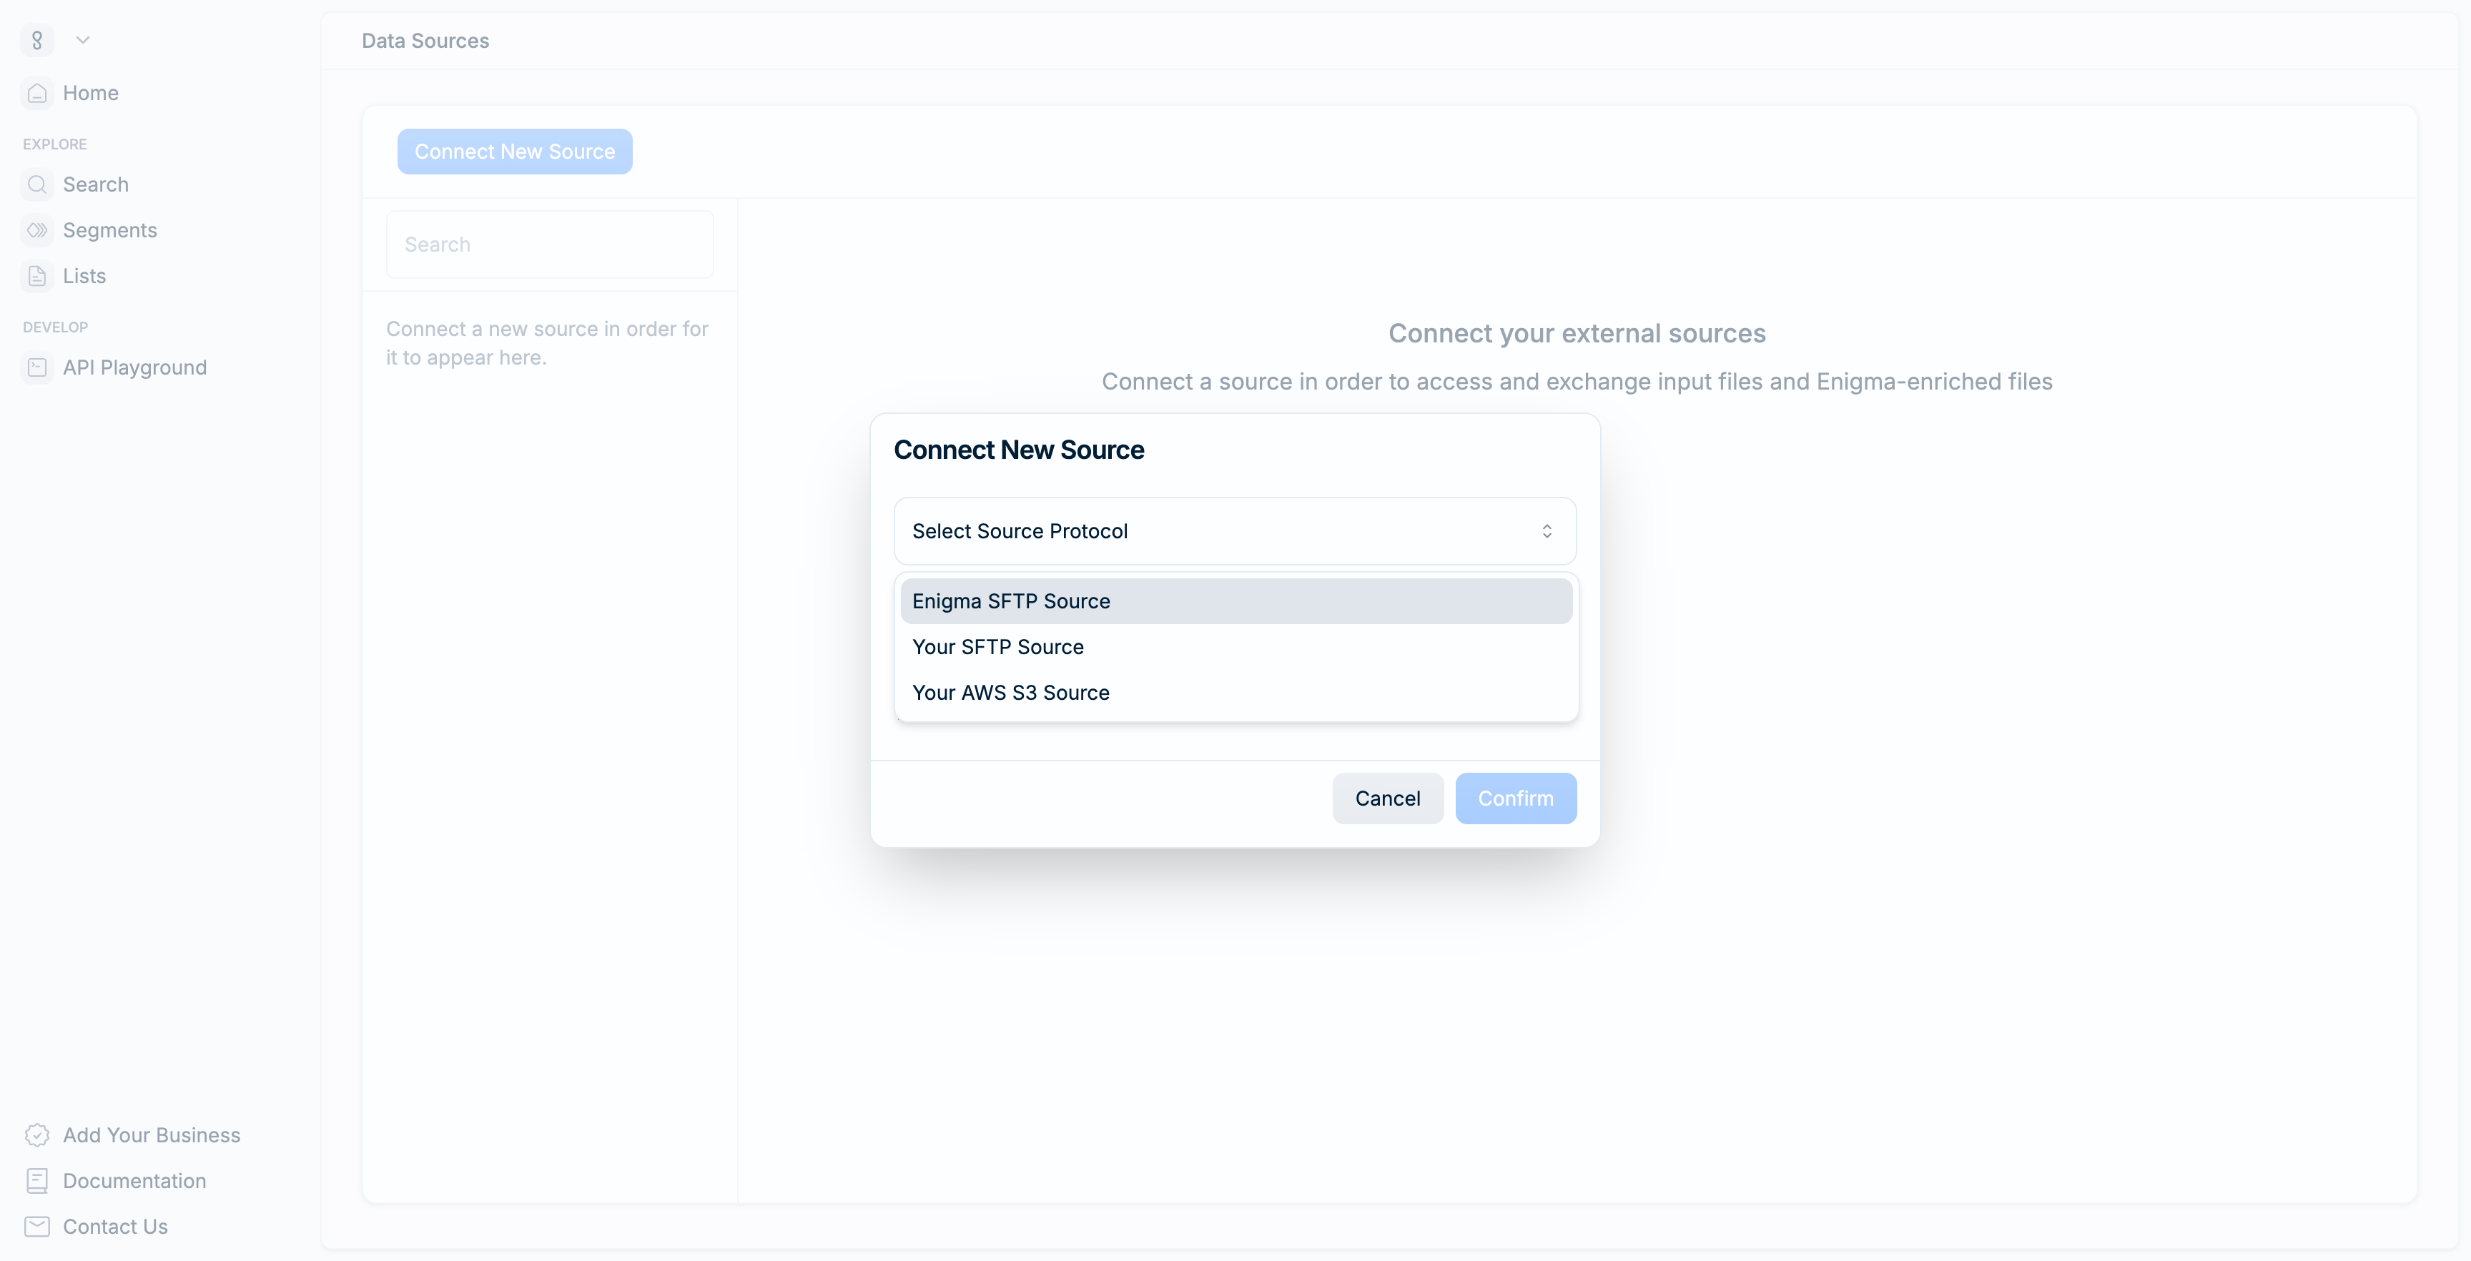Open the Select Source Protocol dropdown
The width and height of the screenshot is (2471, 1261).
[x=1233, y=530]
